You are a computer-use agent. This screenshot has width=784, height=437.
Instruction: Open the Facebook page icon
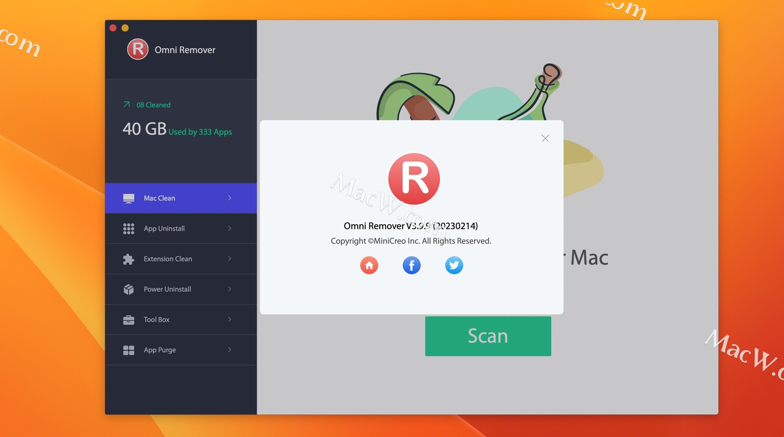(412, 265)
